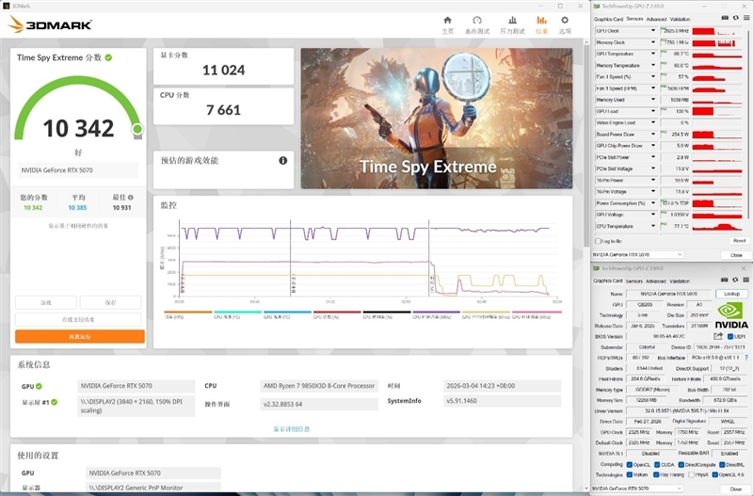Enable the PhysX checkbox
753x496 pixels.
click(691, 475)
